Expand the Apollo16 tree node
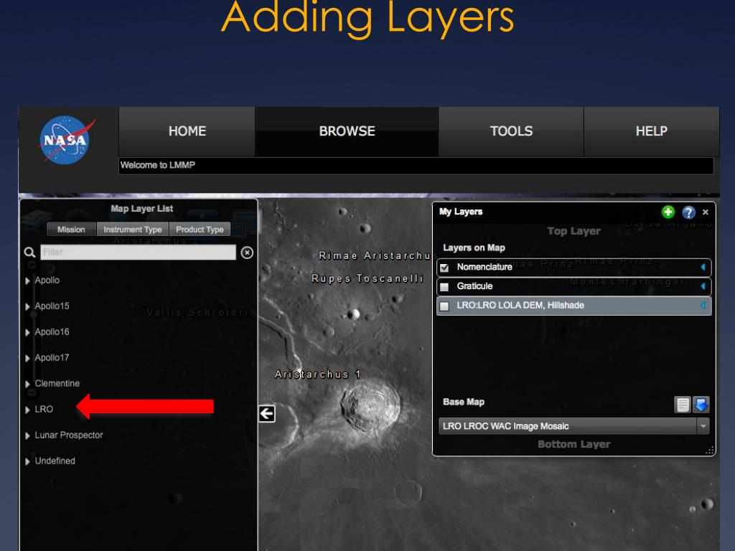This screenshot has width=735, height=551. click(28, 332)
